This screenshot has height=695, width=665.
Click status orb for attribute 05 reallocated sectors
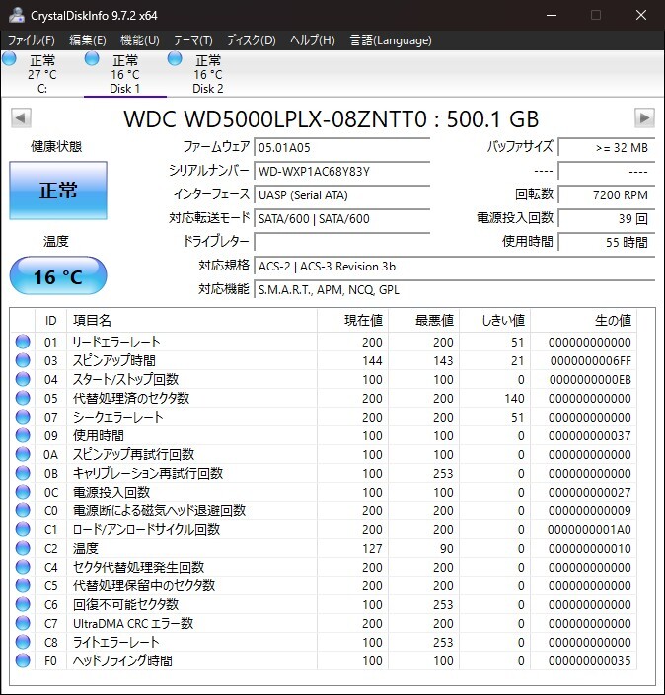pos(23,399)
